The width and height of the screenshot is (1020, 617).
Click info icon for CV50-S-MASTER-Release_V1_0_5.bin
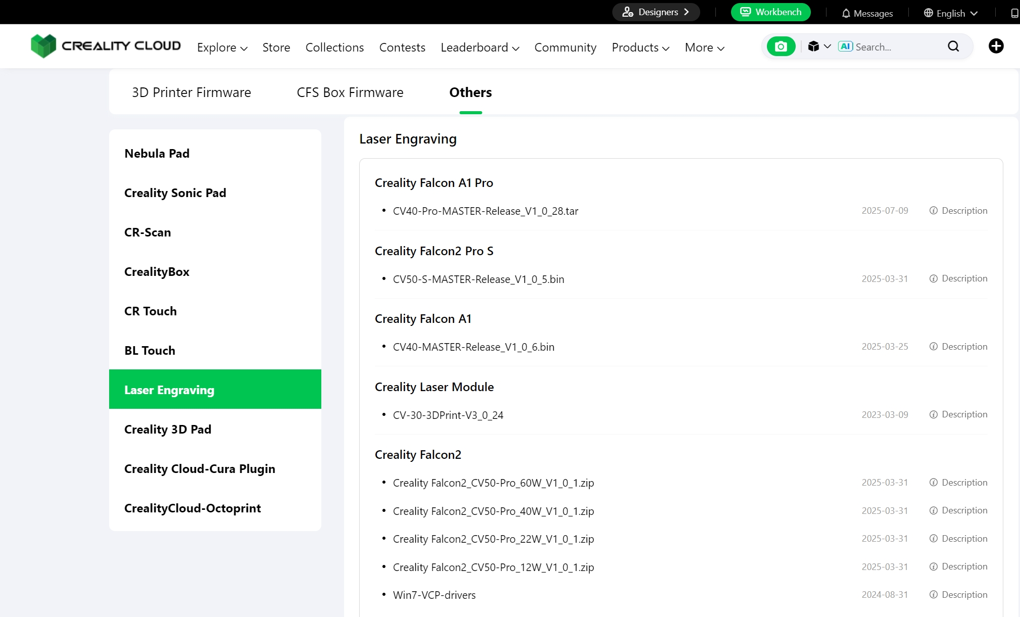coord(933,279)
